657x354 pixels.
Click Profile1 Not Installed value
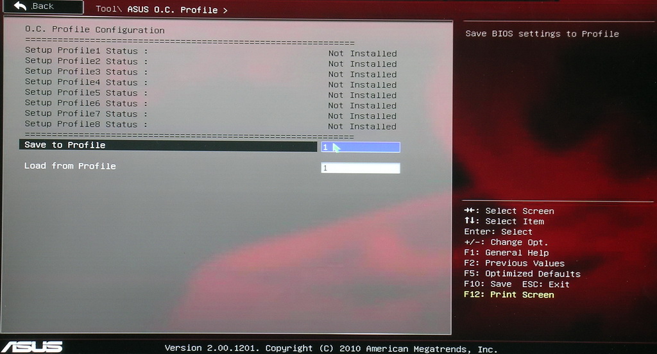click(x=363, y=54)
